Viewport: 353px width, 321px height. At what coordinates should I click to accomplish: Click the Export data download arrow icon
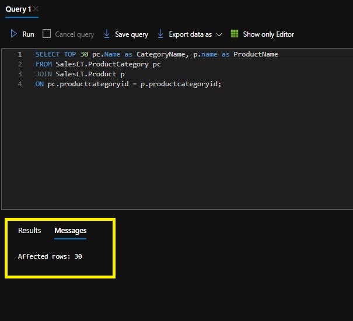[x=160, y=34]
